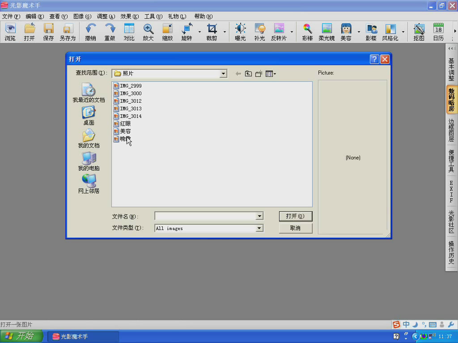Expand the 旋转 dropdown arrow

(200, 32)
